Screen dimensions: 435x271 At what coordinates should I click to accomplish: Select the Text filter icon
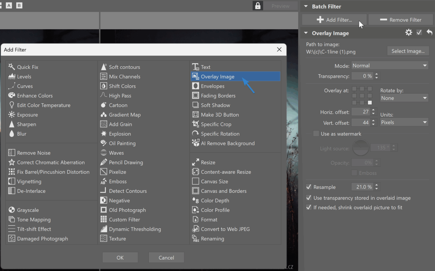coord(195,67)
